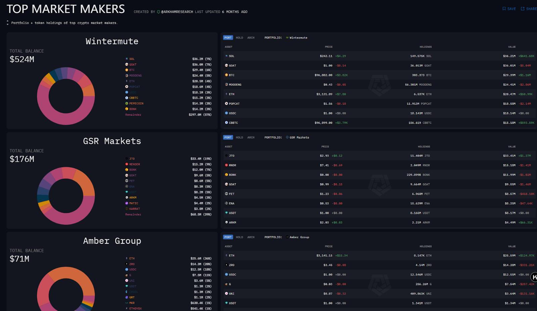Switch to ARCH tab in Wintermute panel
The width and height of the screenshot is (537, 311).
(x=251, y=37)
